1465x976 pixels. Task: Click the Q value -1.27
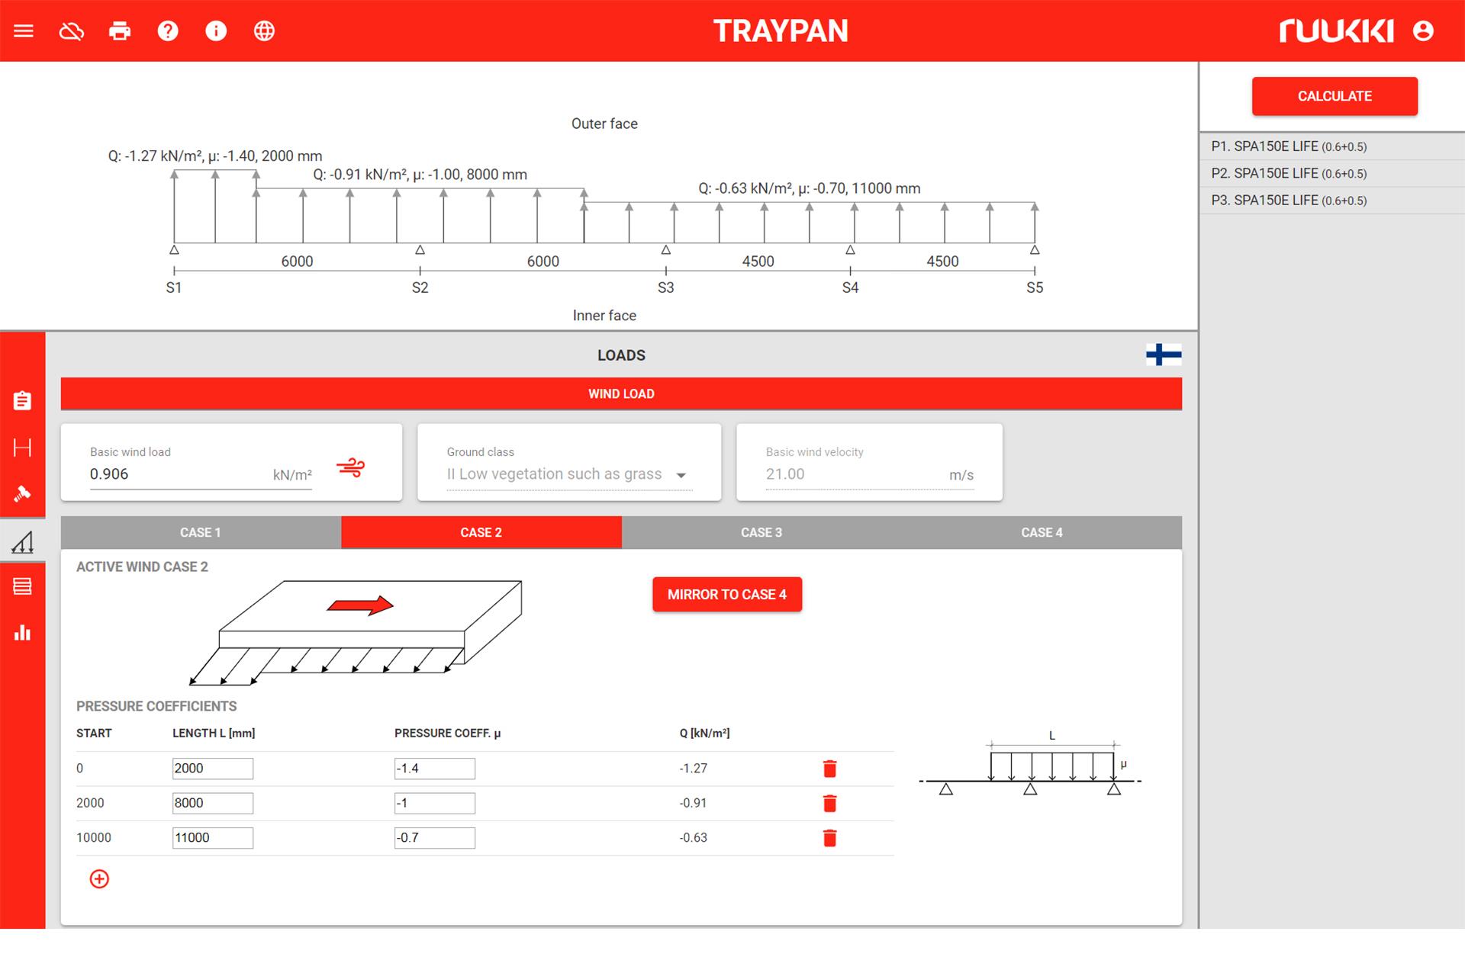pyautogui.click(x=694, y=769)
